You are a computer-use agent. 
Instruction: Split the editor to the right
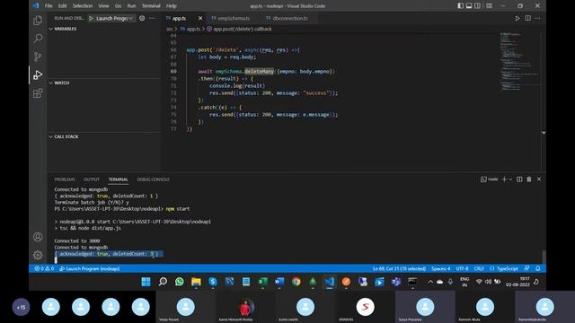tap(527, 18)
